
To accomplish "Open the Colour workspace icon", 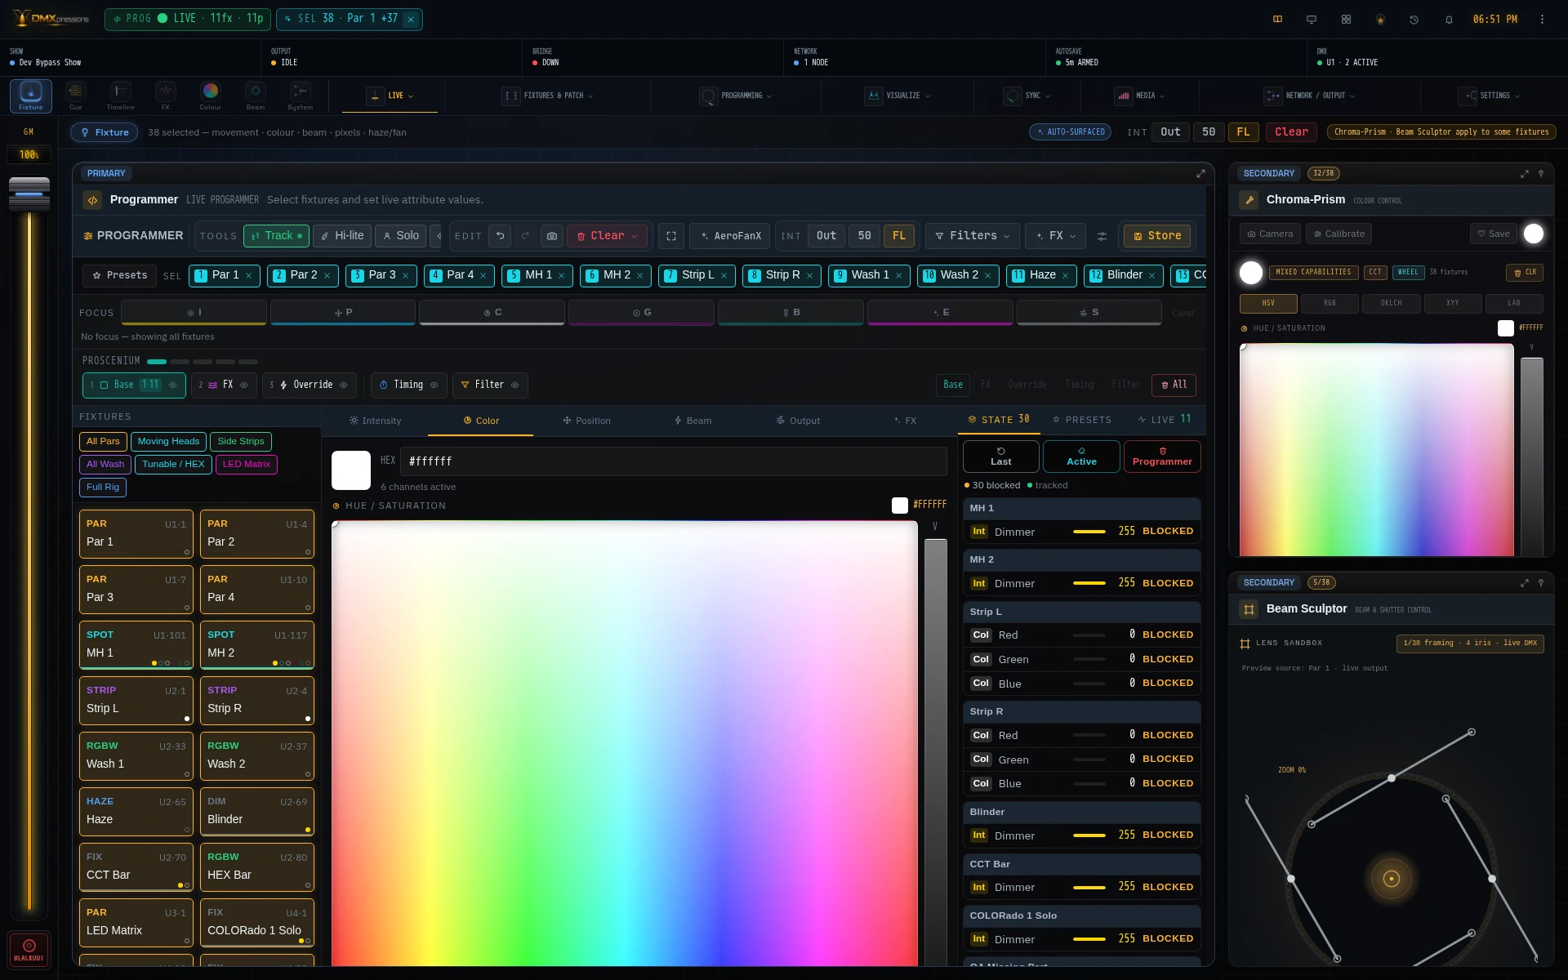I will (210, 96).
